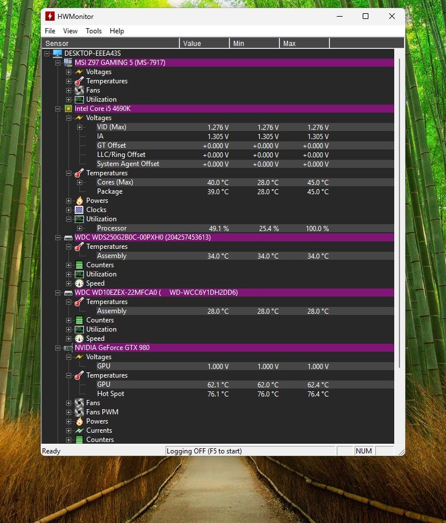Click the MSI Z97 motherboard icon

click(x=68, y=63)
